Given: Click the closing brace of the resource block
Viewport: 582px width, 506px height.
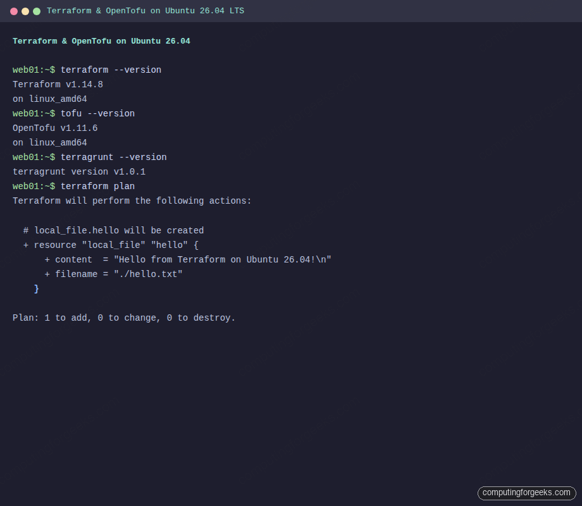Looking at the screenshot, I should 37,288.
